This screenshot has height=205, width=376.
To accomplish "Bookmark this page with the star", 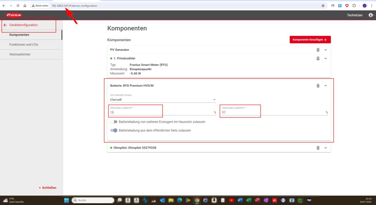I will point(323,5).
